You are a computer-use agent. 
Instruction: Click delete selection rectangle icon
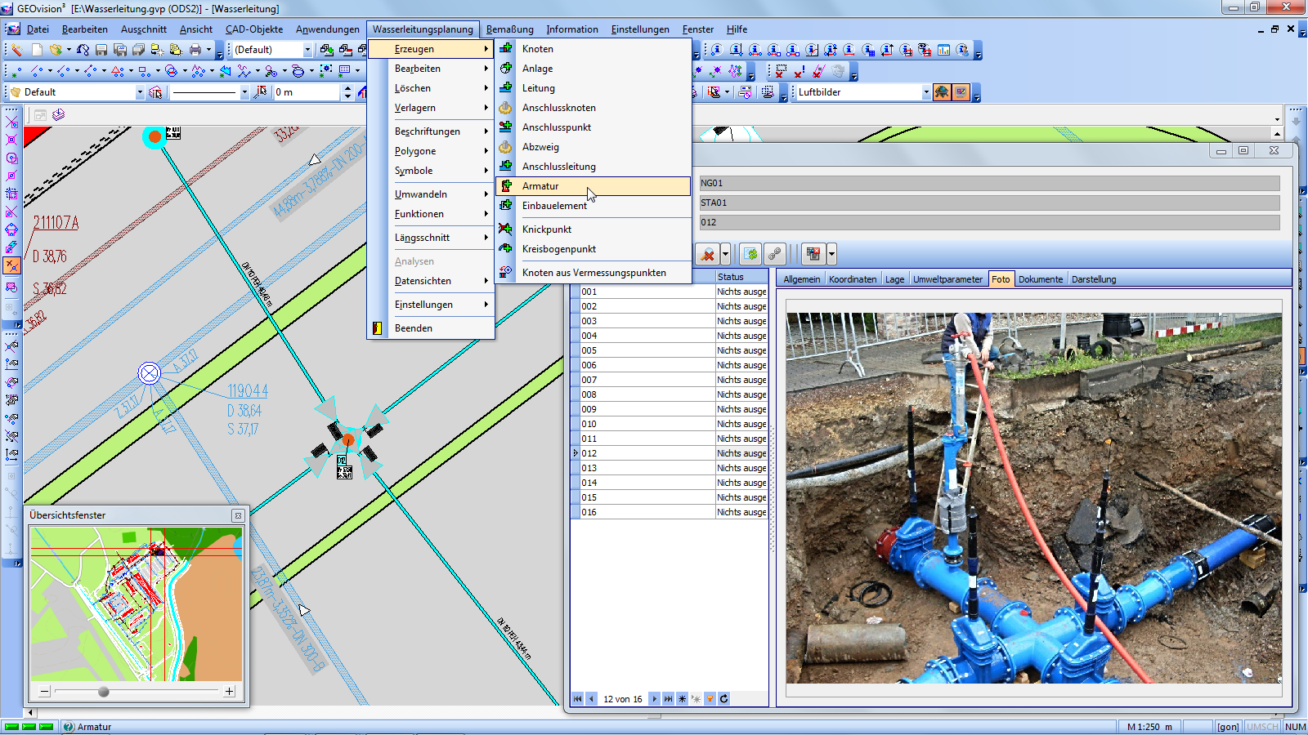coord(781,71)
